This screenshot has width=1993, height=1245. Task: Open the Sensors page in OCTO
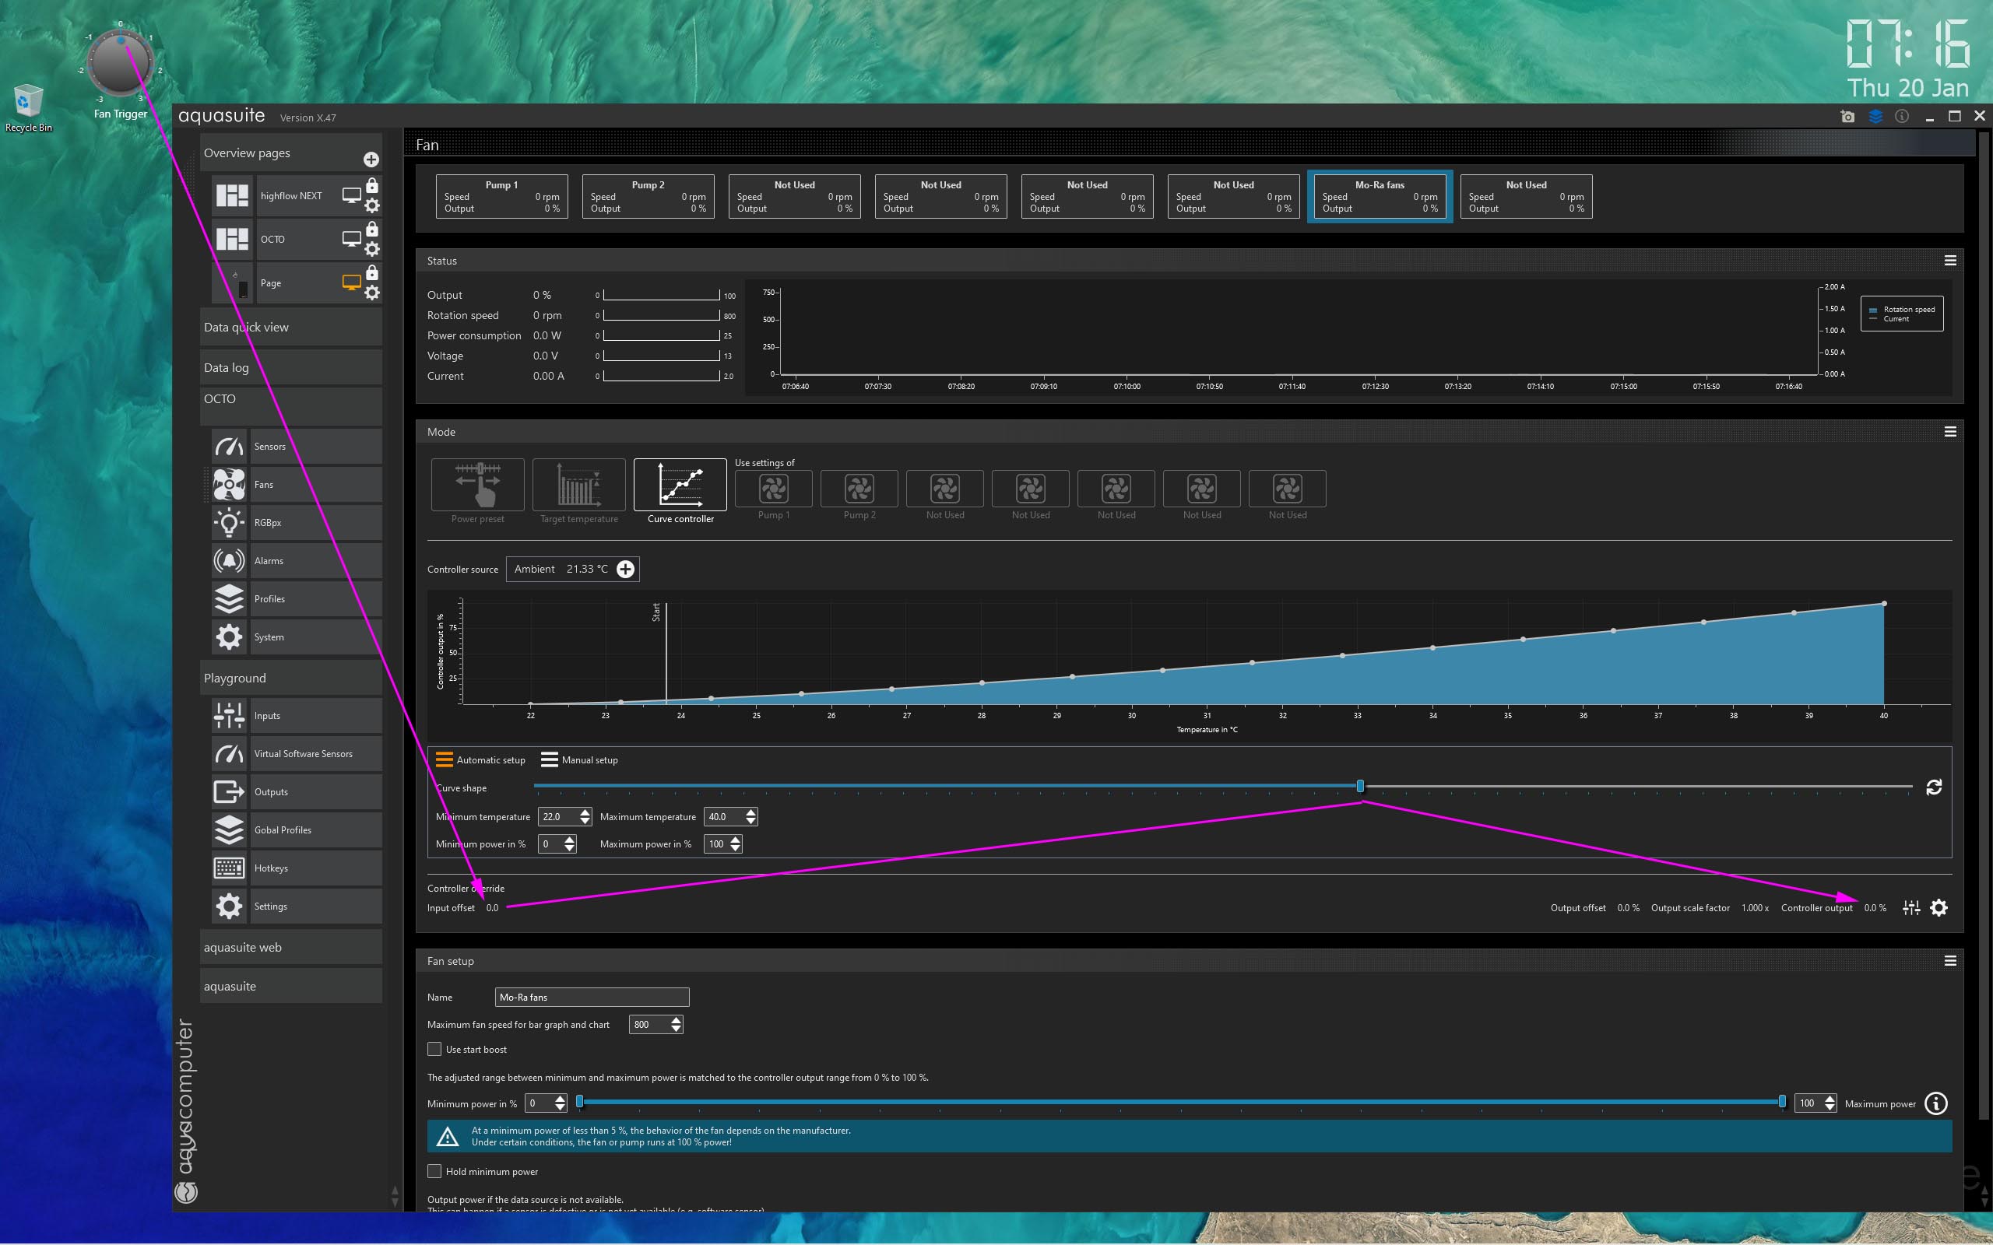pyautogui.click(x=269, y=447)
